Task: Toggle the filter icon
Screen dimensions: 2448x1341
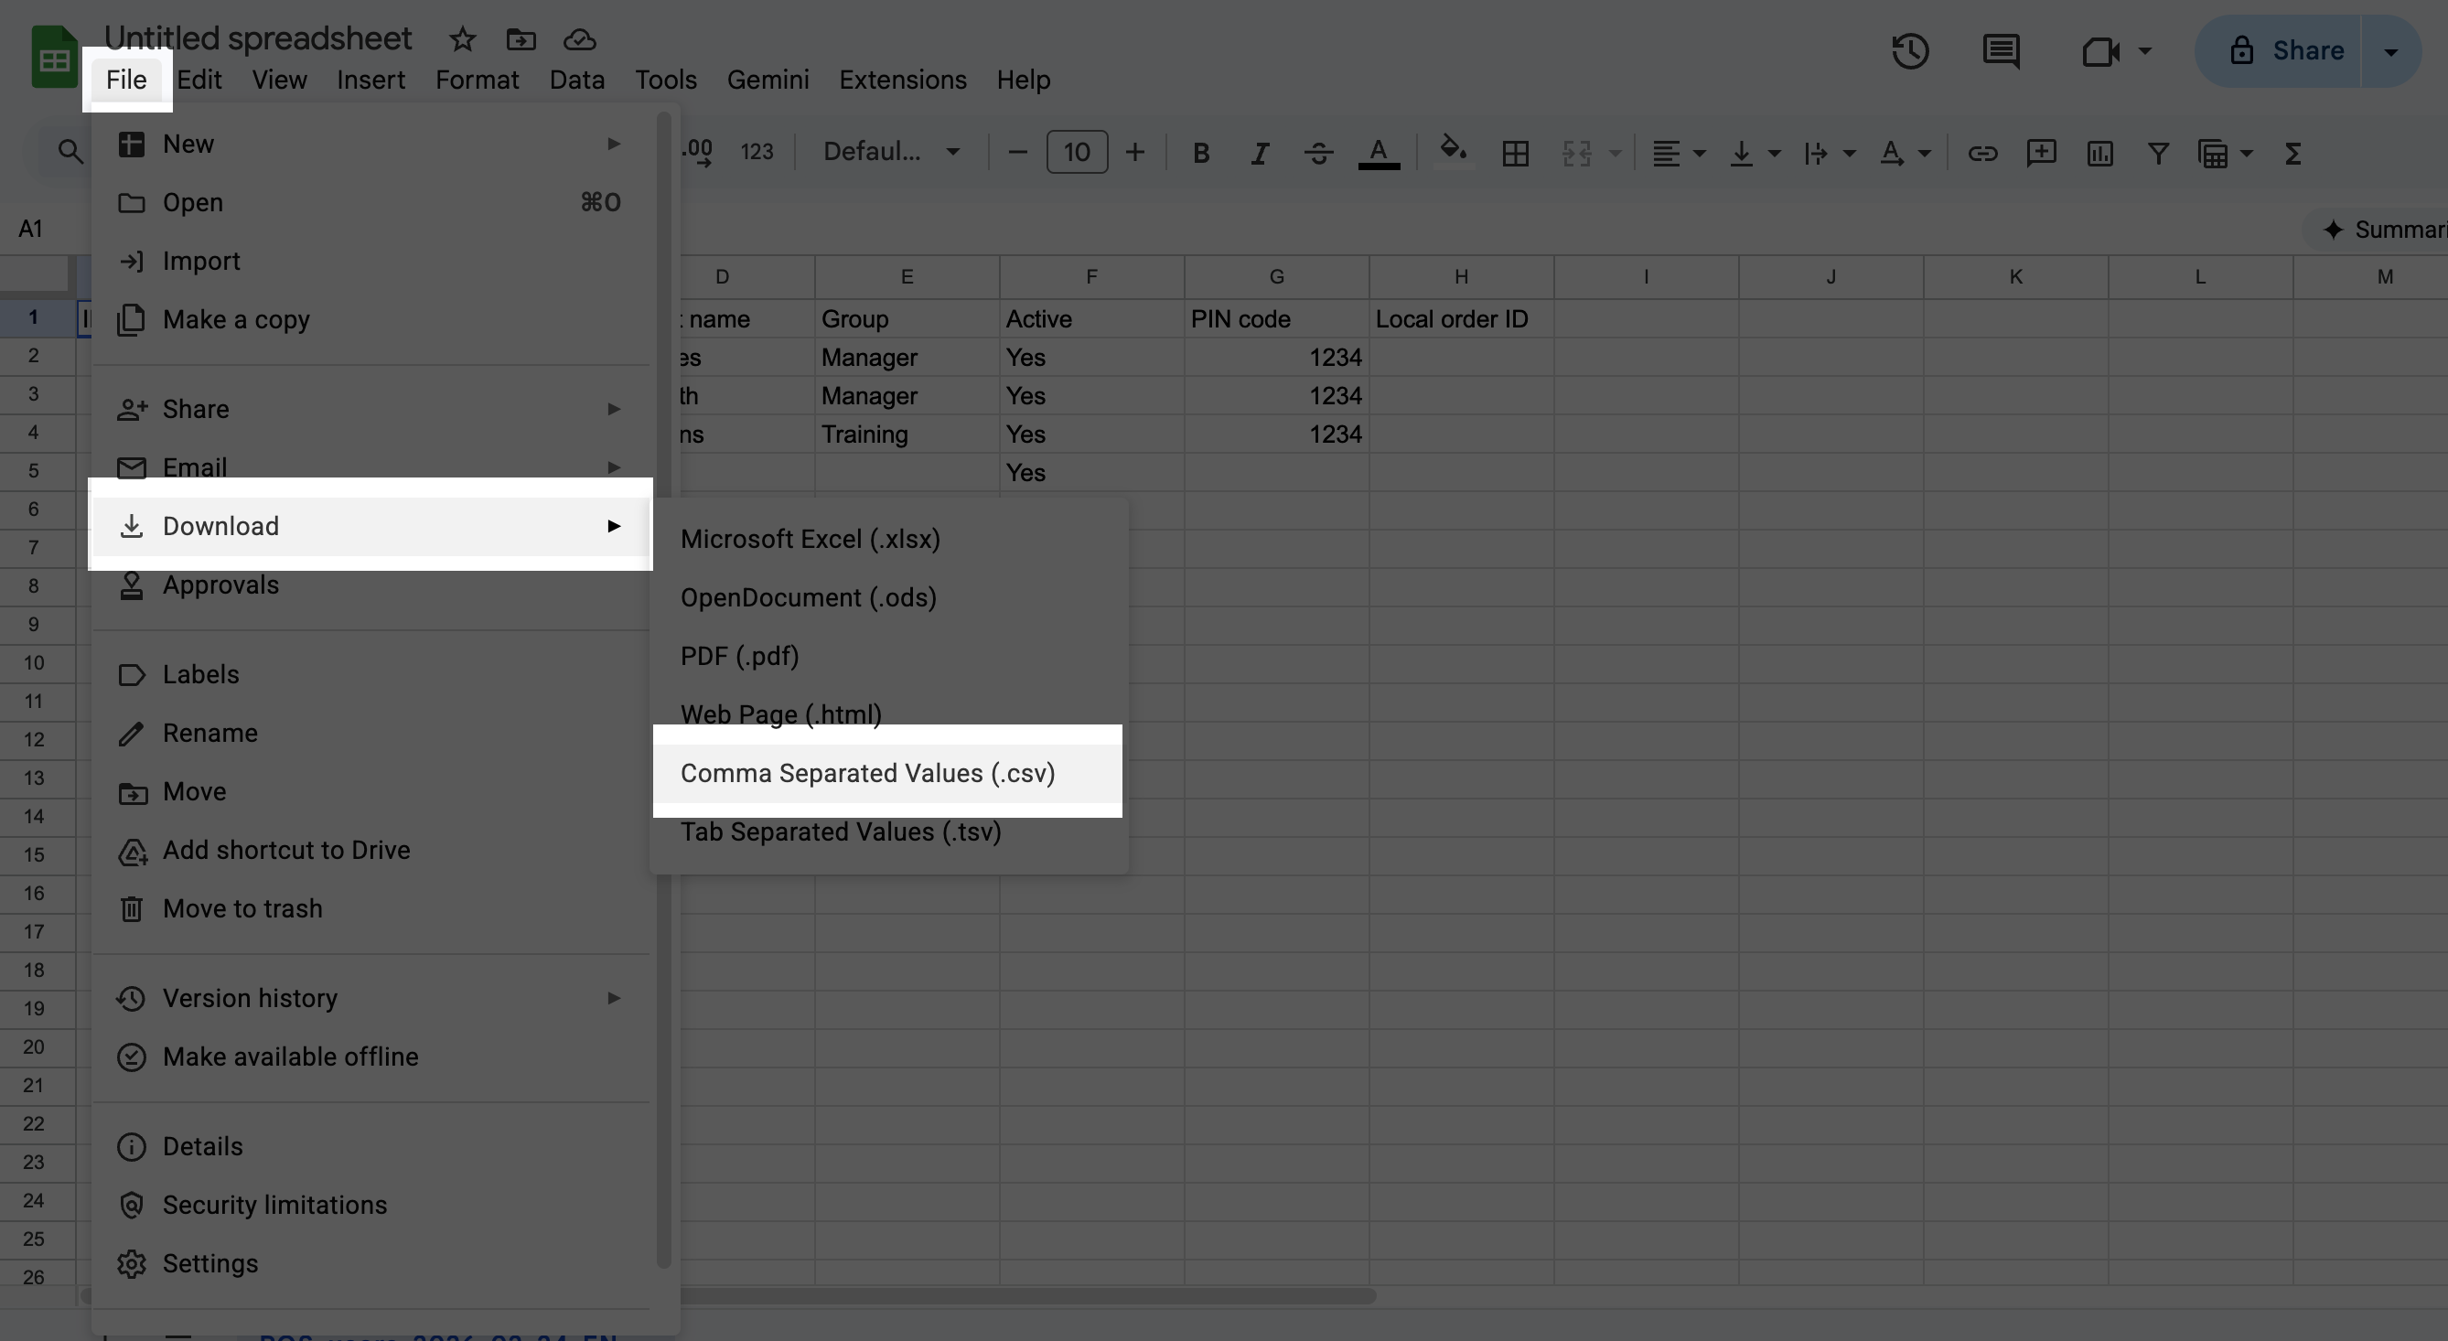Action: (2157, 153)
